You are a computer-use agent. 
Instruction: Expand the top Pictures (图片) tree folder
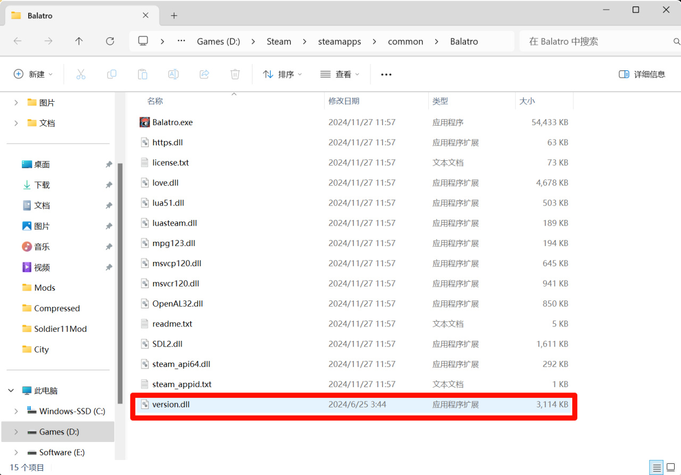coord(16,103)
